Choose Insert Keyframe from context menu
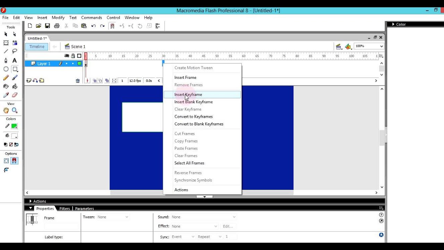 click(x=202, y=94)
